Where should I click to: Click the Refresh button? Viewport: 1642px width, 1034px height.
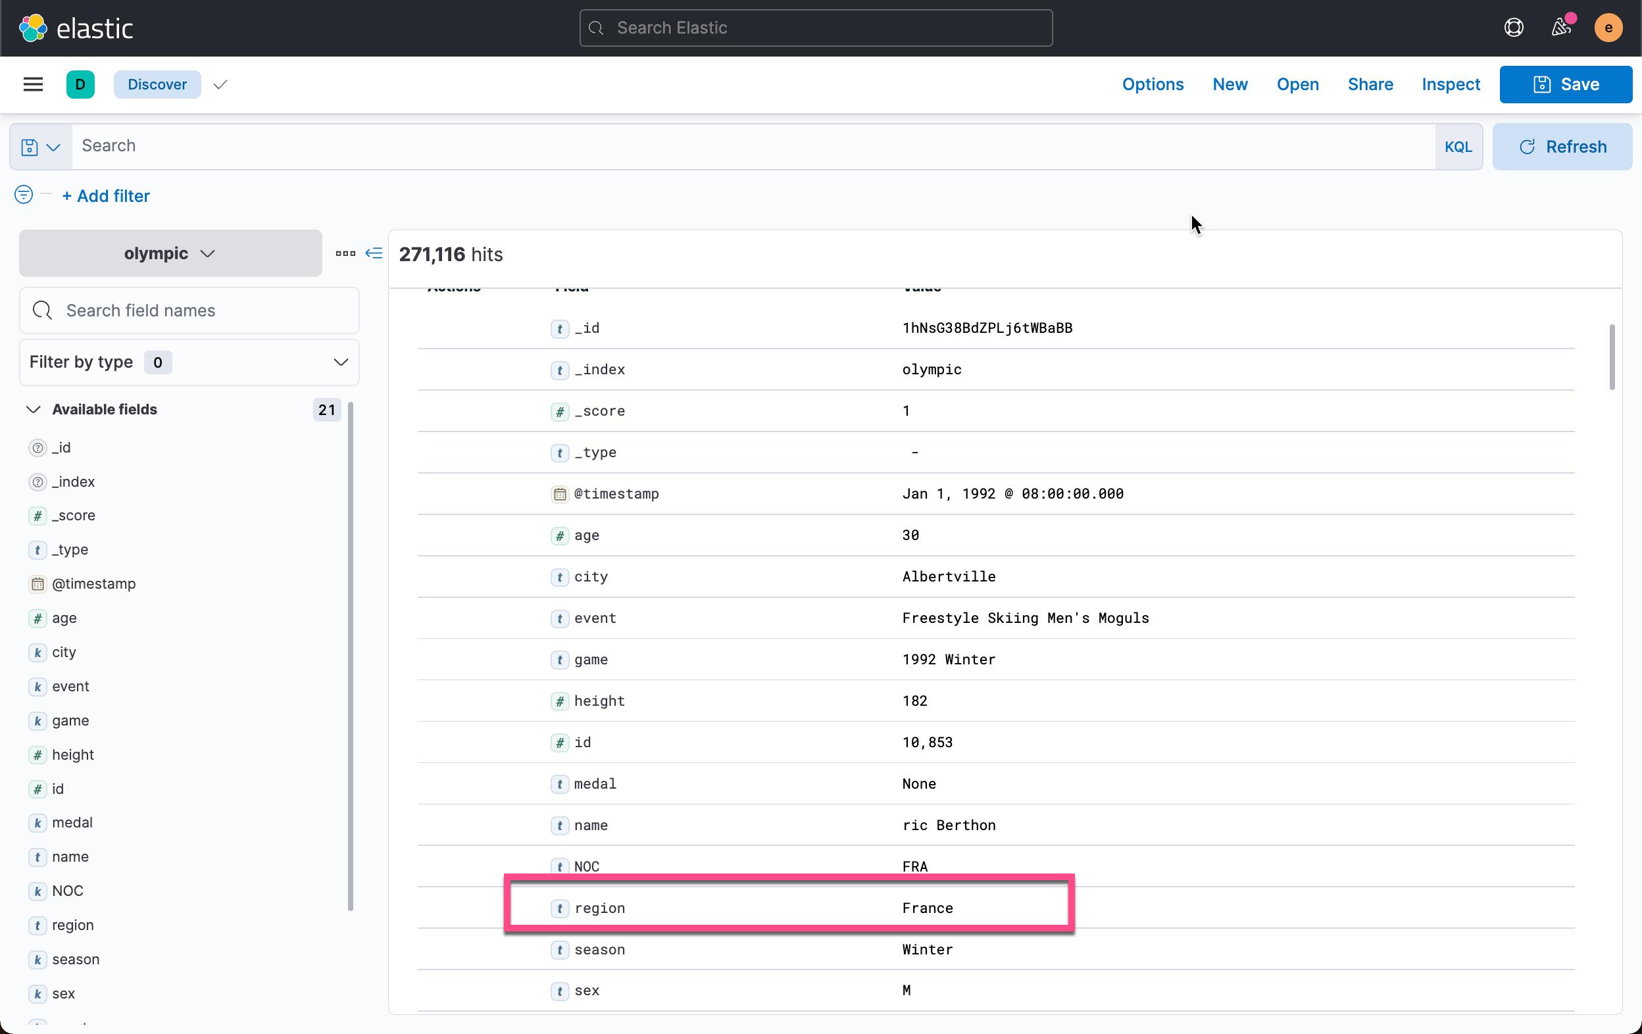[1562, 147]
